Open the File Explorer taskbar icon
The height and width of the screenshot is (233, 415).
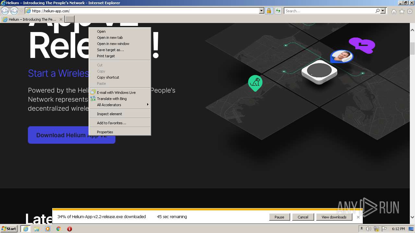(x=37, y=229)
